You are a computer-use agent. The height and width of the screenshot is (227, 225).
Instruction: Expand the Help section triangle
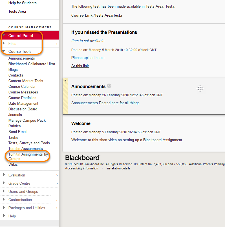coord(4,215)
